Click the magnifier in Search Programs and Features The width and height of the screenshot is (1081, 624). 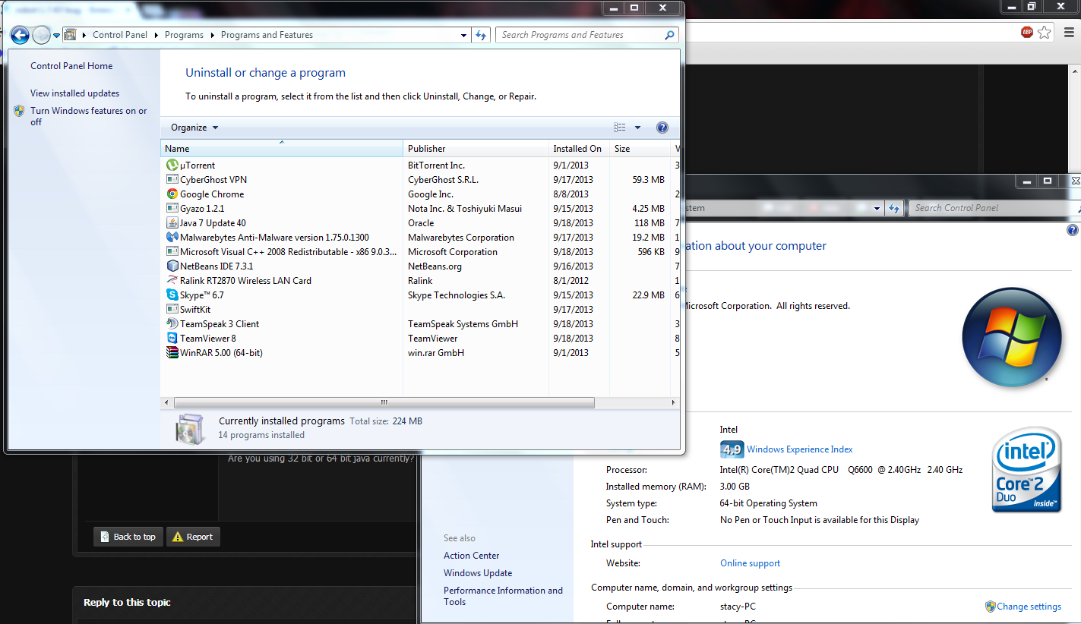tap(669, 35)
